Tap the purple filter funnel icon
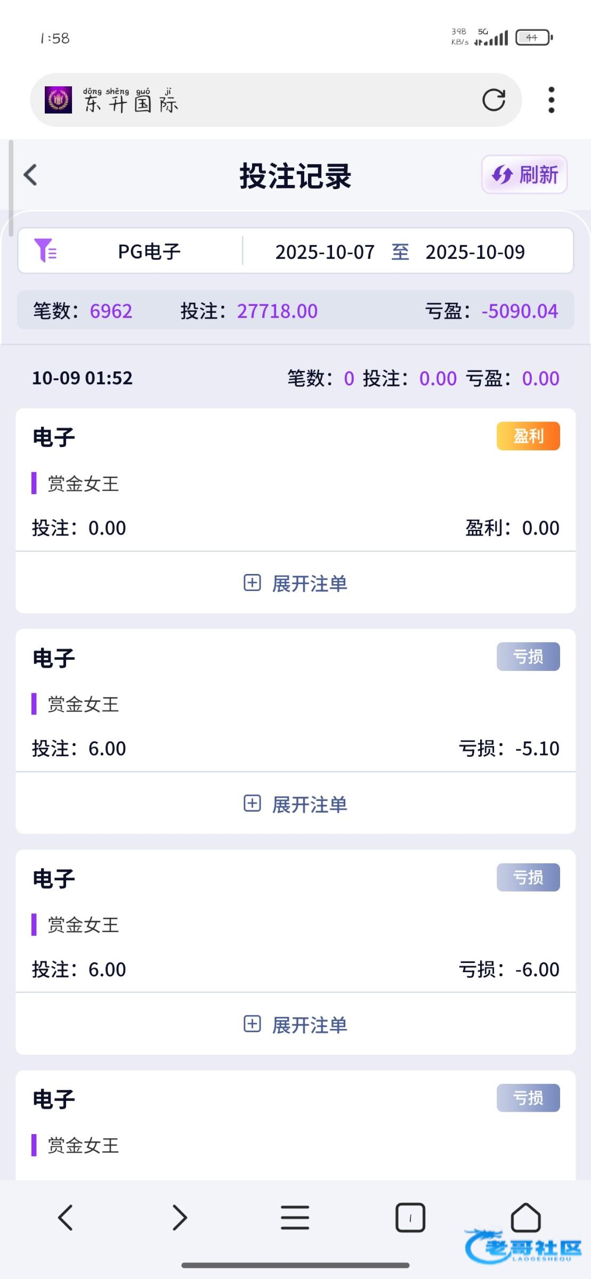591x1279 pixels. [45, 250]
